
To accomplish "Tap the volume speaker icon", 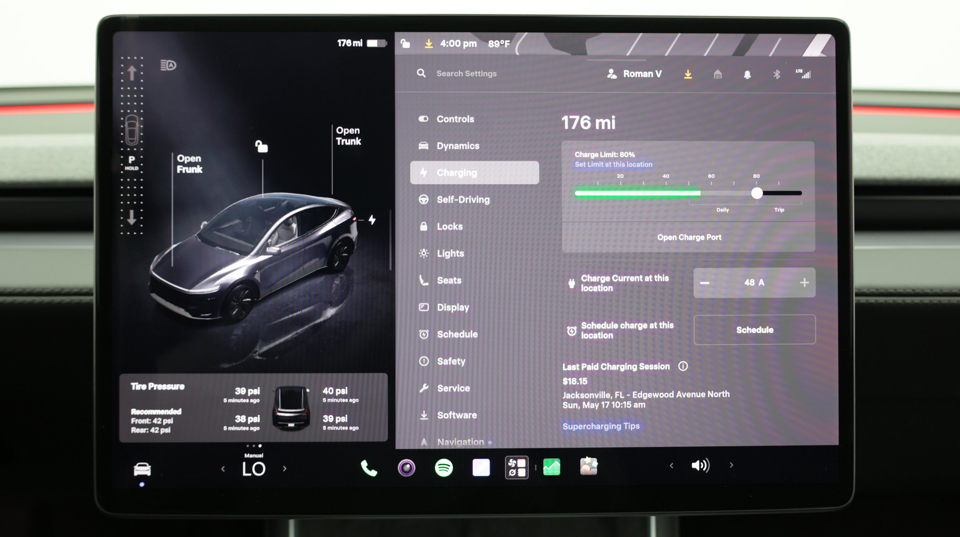I will (x=700, y=465).
